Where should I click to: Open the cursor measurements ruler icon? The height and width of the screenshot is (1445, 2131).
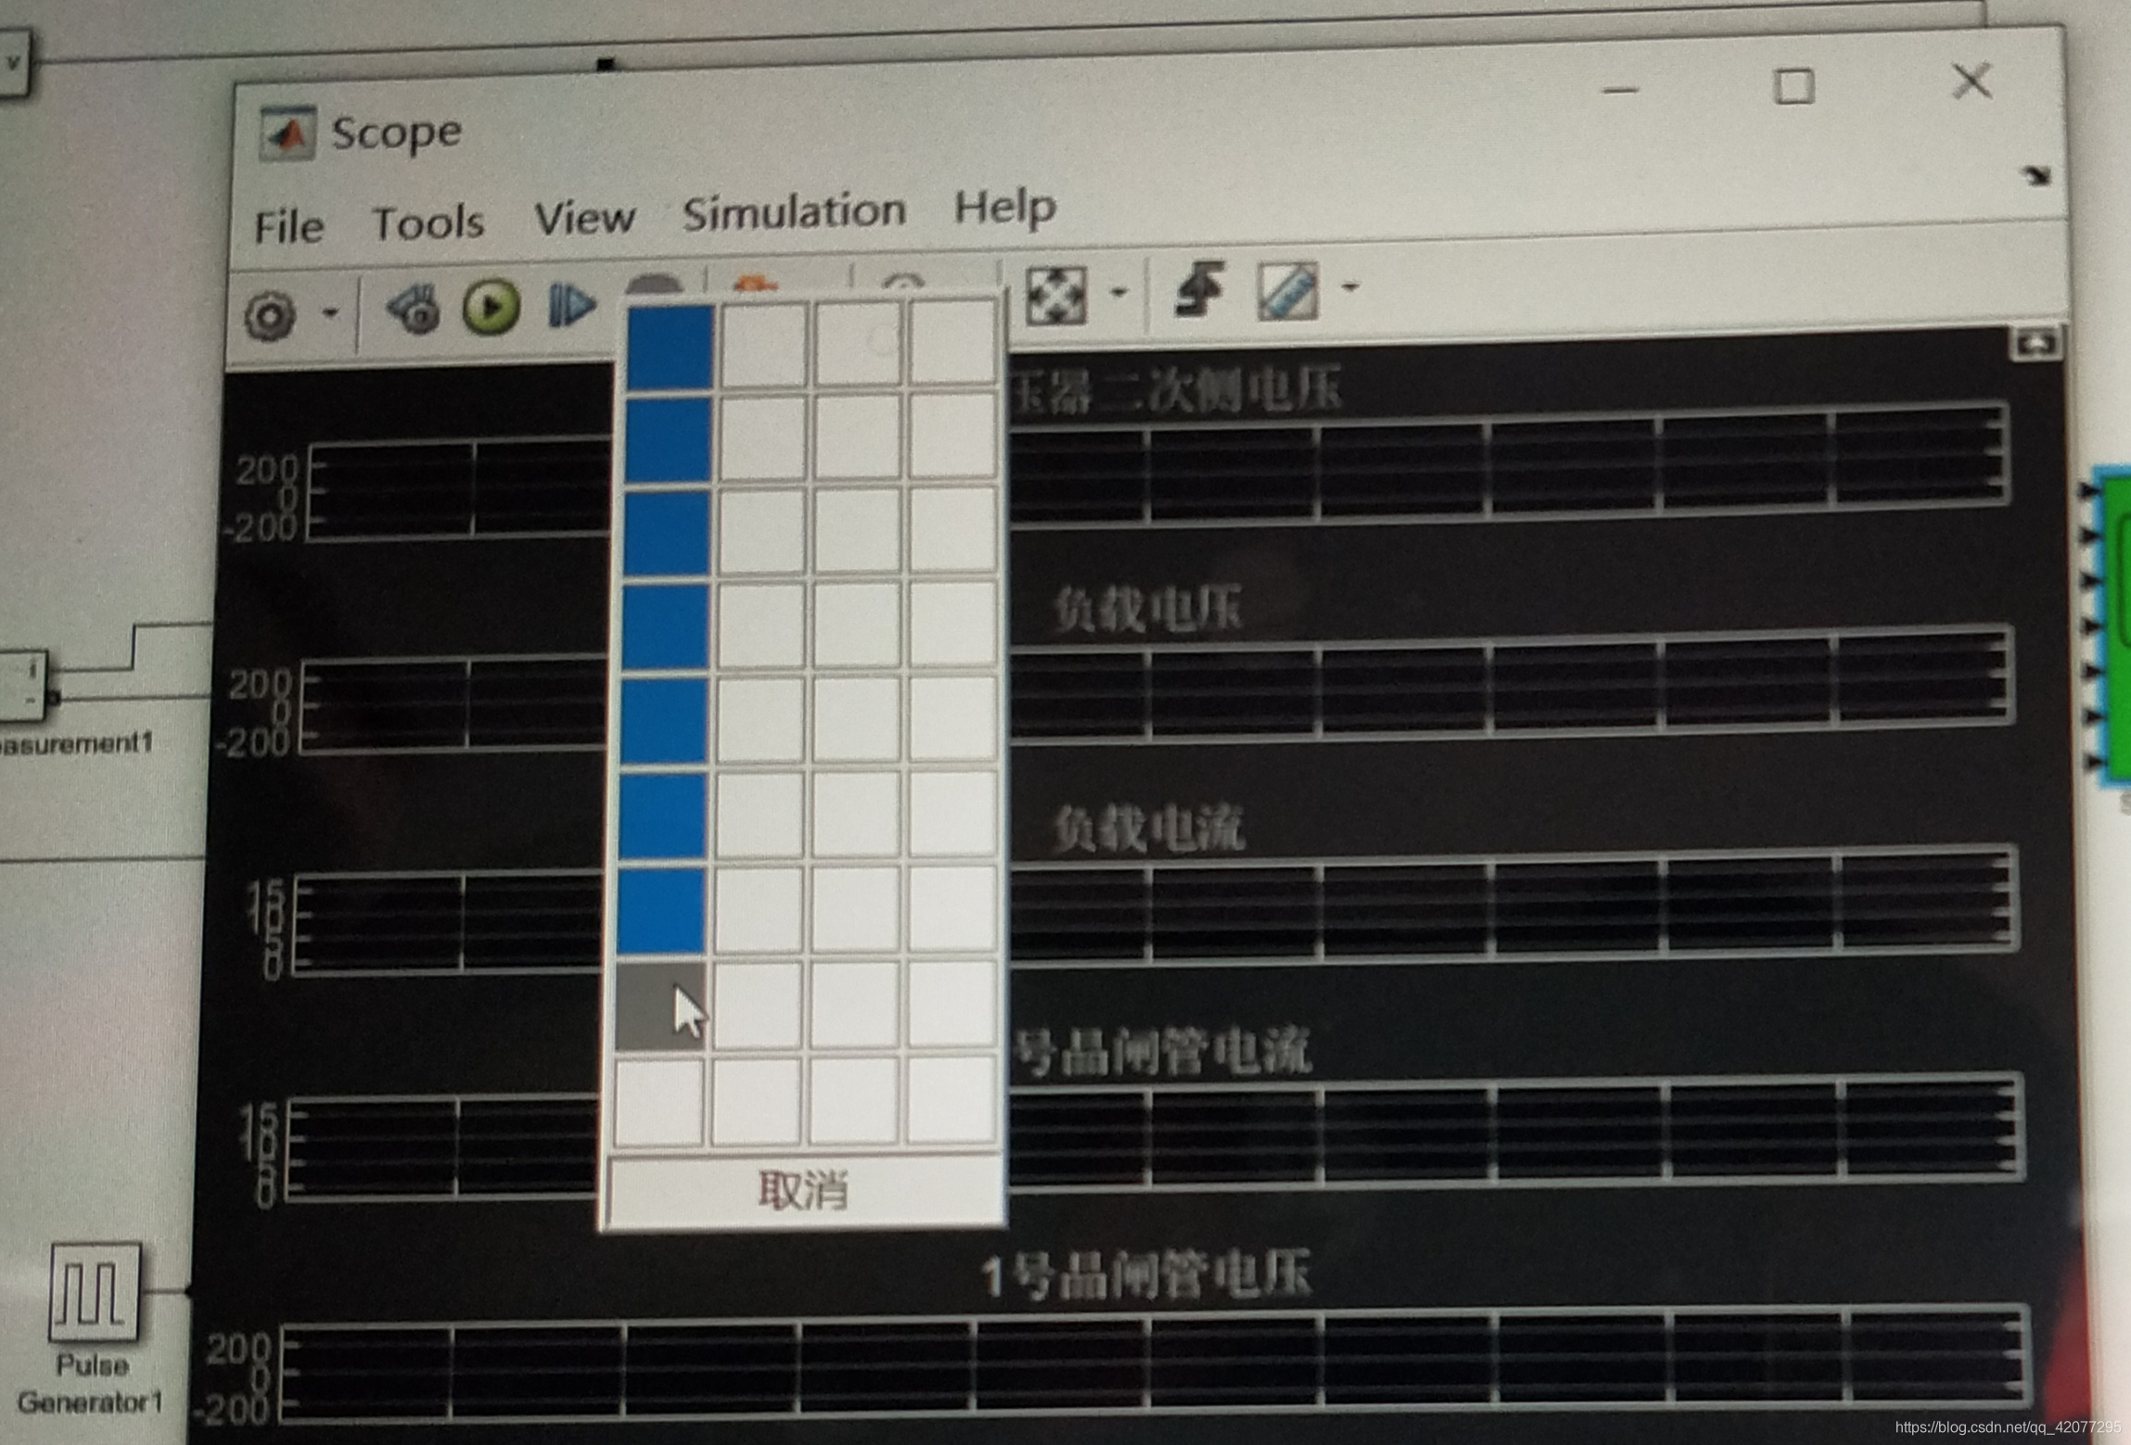pyautogui.click(x=1287, y=291)
